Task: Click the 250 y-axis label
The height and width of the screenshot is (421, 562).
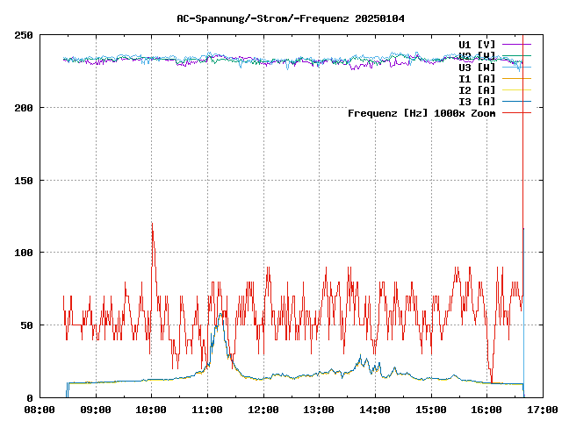Action: 24,35
